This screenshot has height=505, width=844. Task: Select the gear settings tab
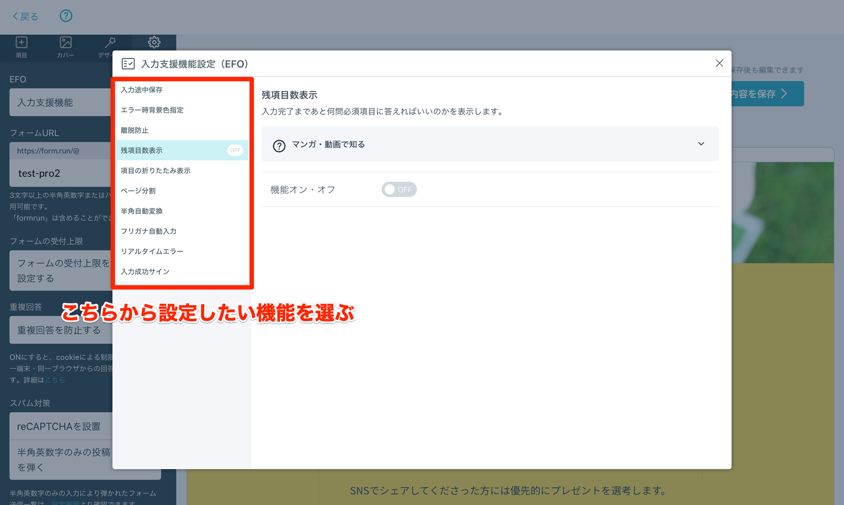[x=154, y=42]
